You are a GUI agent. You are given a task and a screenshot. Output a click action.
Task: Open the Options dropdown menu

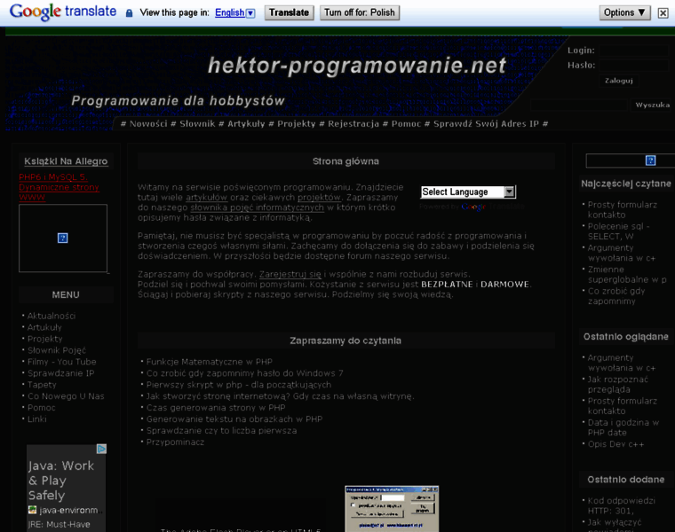[624, 12]
